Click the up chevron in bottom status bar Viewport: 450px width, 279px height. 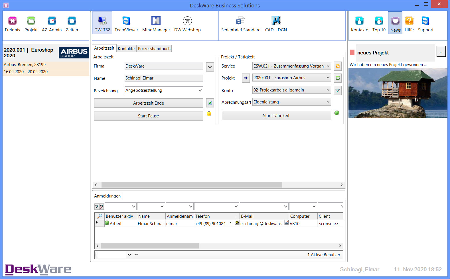(136, 254)
